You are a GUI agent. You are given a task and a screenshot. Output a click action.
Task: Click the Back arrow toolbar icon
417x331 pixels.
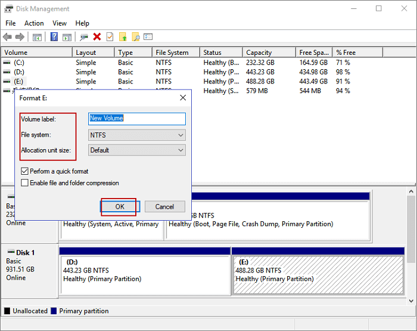tap(7, 37)
